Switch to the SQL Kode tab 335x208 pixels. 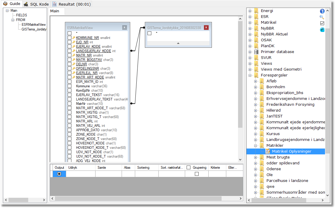click(x=36, y=4)
